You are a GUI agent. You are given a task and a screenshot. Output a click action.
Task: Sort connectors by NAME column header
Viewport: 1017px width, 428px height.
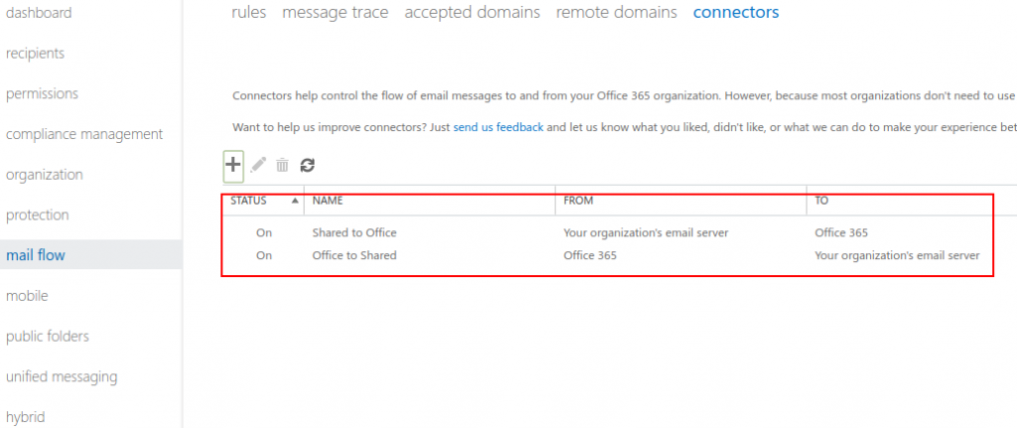(x=328, y=201)
